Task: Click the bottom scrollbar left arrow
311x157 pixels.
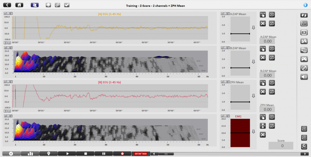Action: (x=154, y=154)
